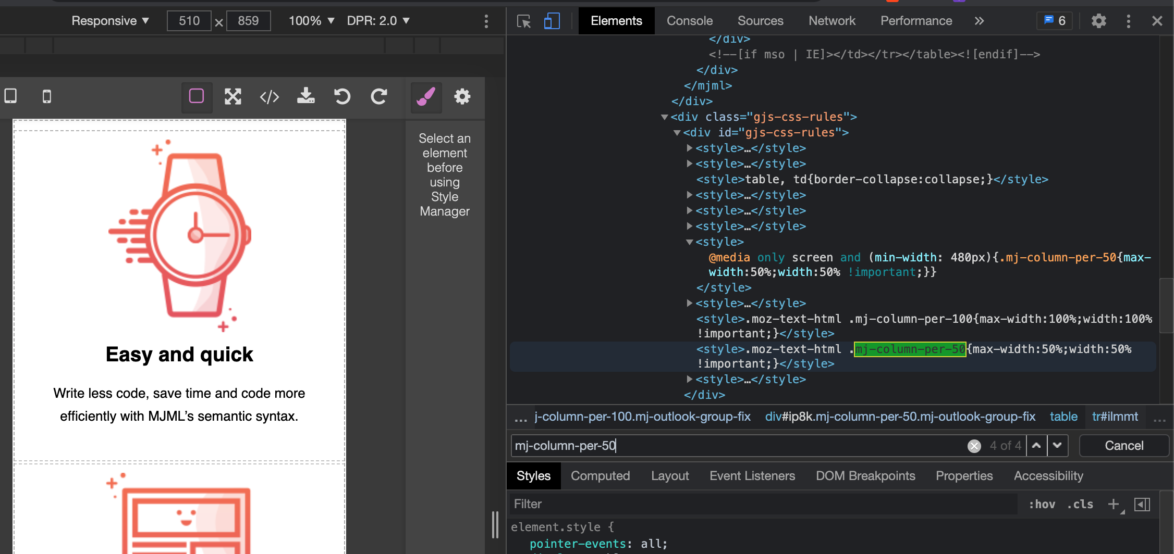
Task: Undo last change using the undo arrow
Action: [x=342, y=97]
